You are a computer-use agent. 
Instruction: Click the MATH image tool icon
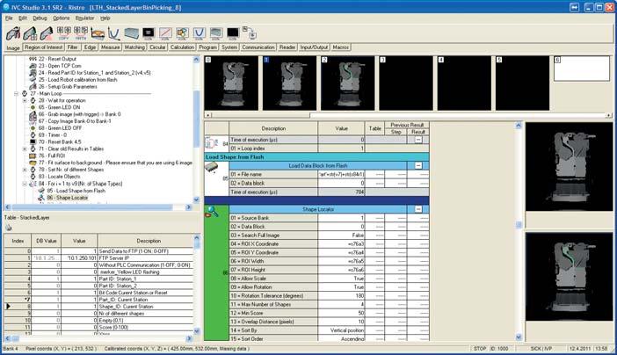81,33
